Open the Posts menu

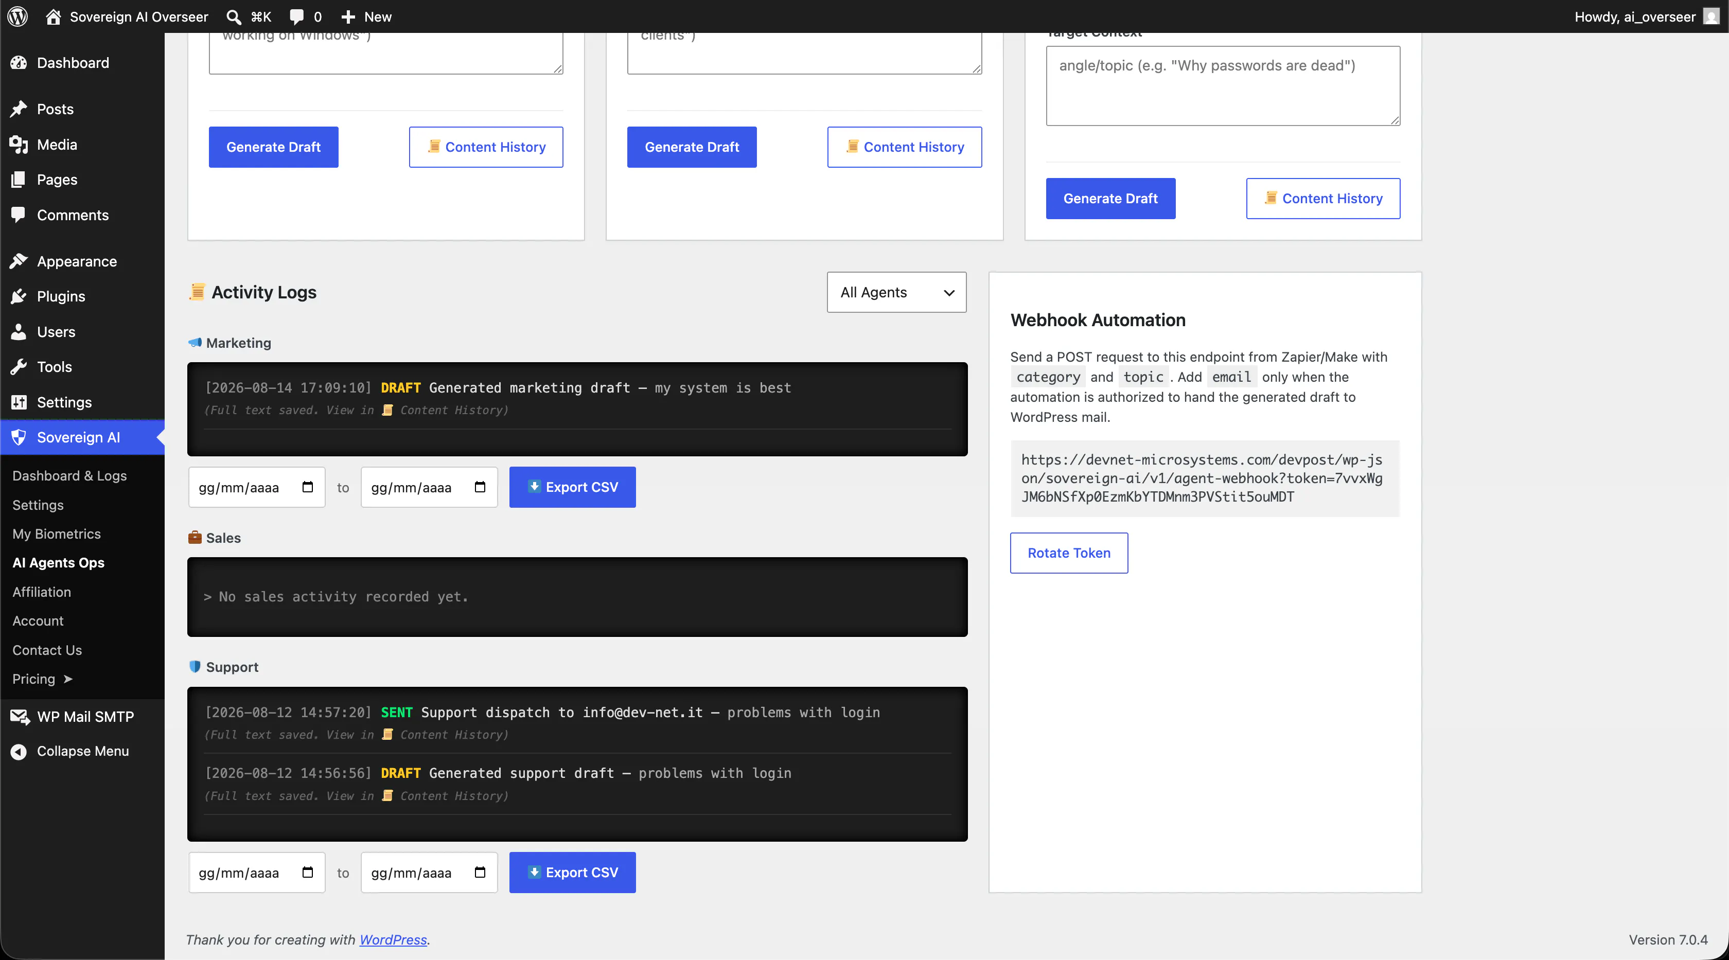click(x=55, y=110)
